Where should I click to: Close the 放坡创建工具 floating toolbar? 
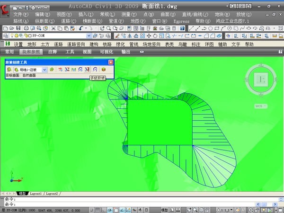click(111, 62)
